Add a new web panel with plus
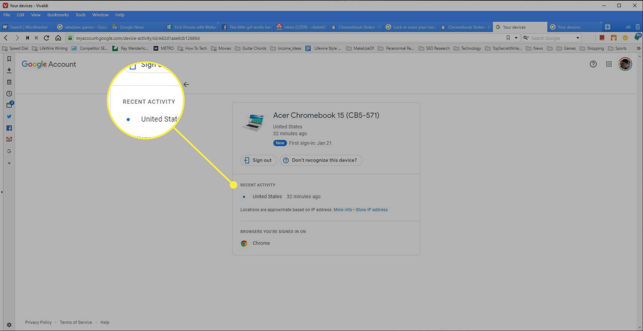Screen dimensions: 643x331 9,163
